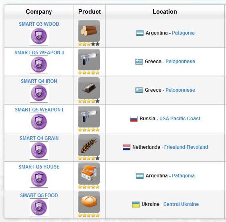This screenshot has height=222, width=226.
Task: Follow the Friesland-Flevoland region link
Action: [186, 147]
